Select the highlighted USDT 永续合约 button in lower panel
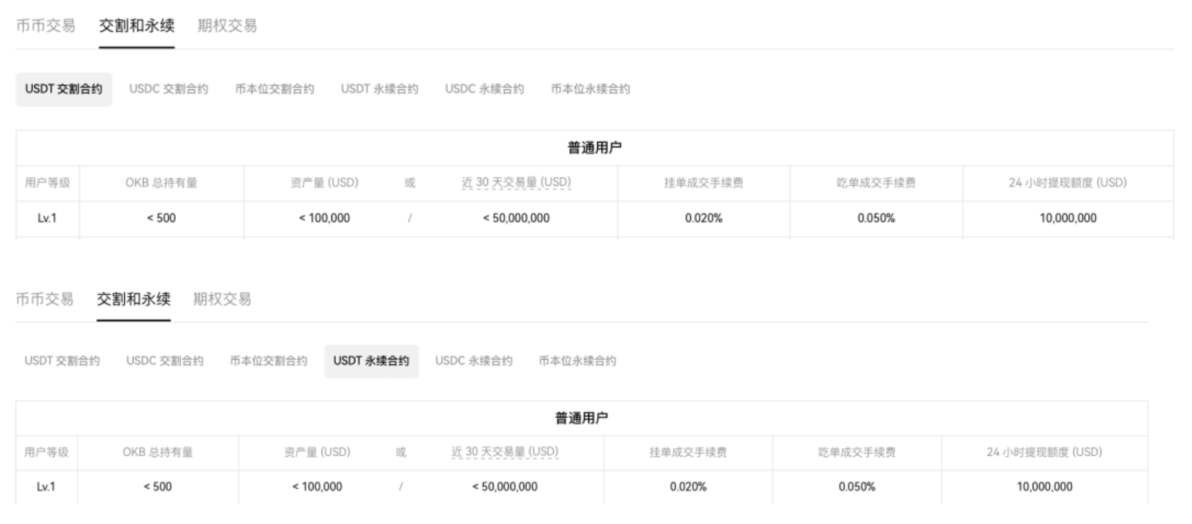The height and width of the screenshot is (524, 1192). (371, 361)
